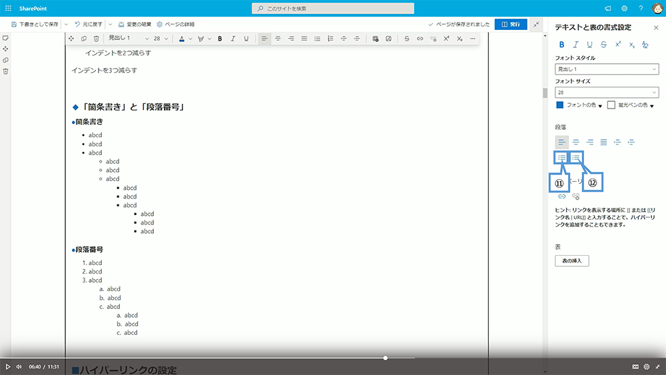Click clear formatting icon in format panel
Image resolution: width=666 pixels, height=375 pixels.
645,45
